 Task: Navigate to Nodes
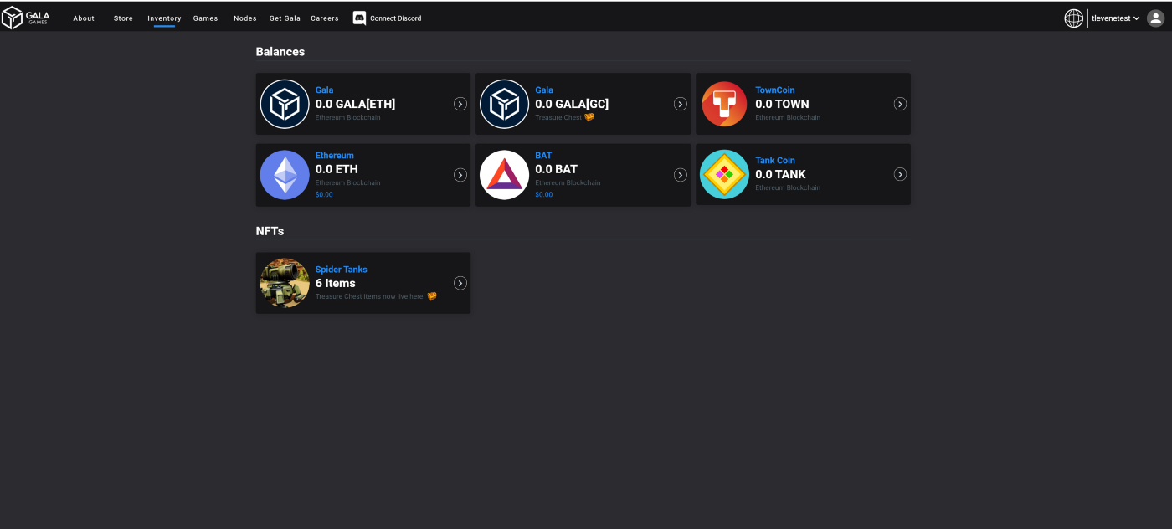coord(245,18)
